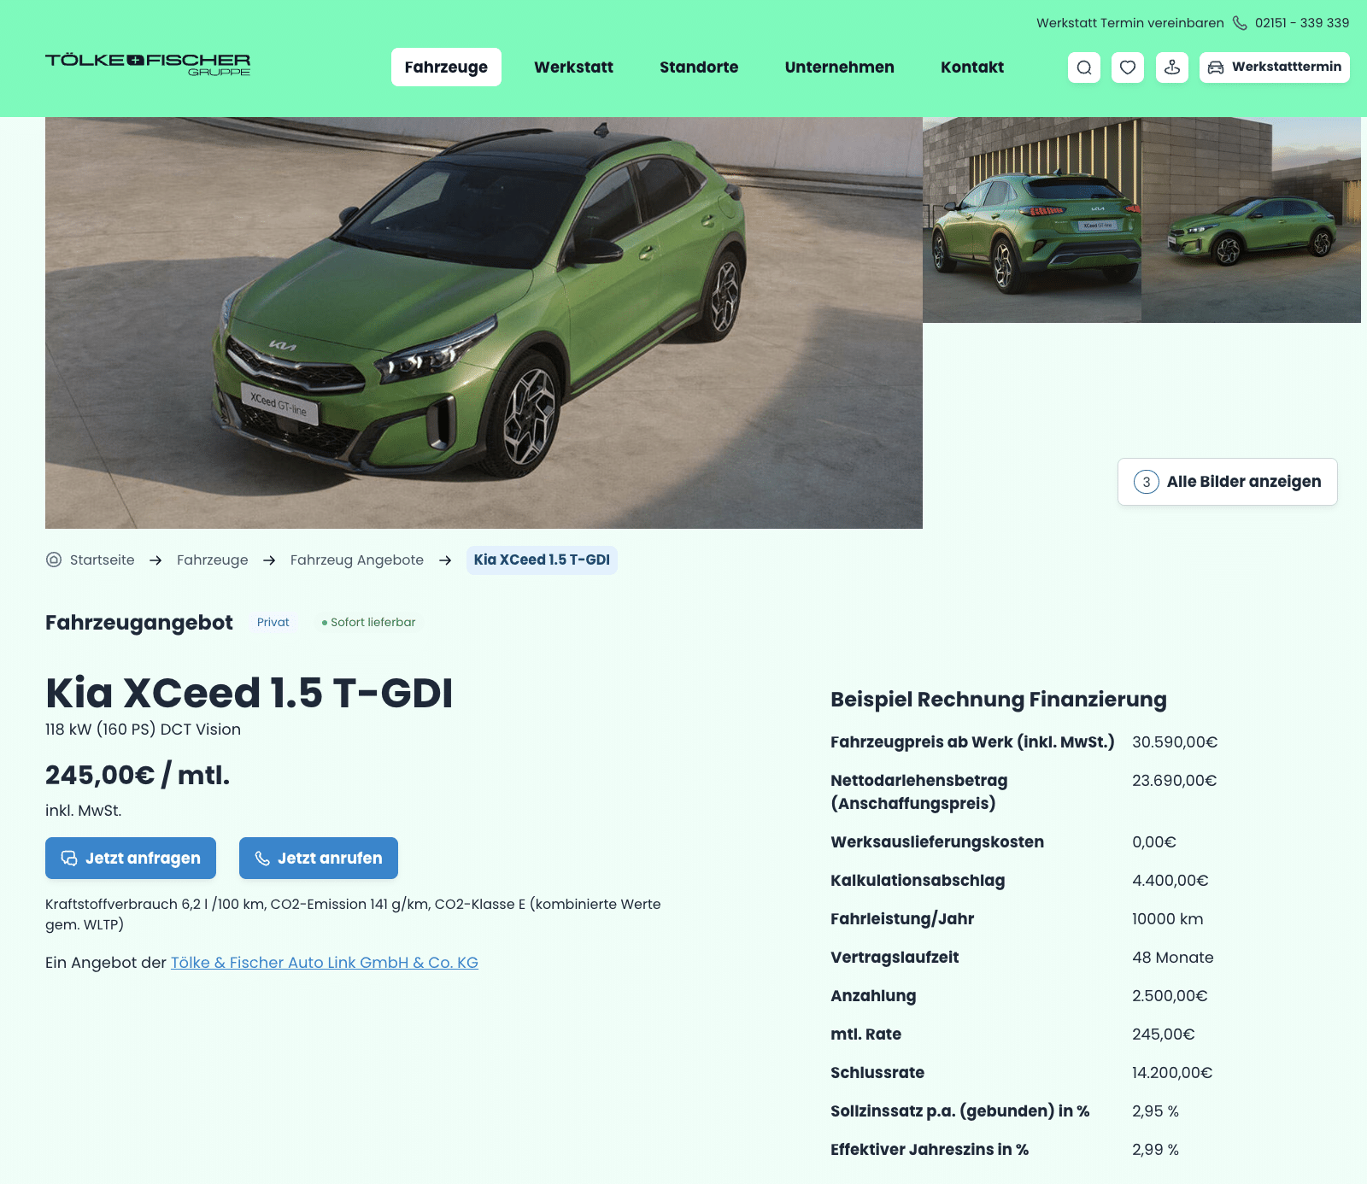
Task: Click Jetzt anfragen button
Action: pos(131,858)
